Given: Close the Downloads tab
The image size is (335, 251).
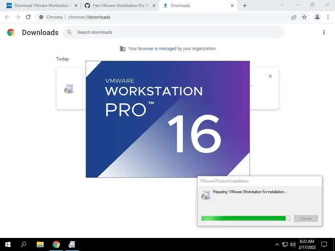Looking at the screenshot, I should click(232, 6).
